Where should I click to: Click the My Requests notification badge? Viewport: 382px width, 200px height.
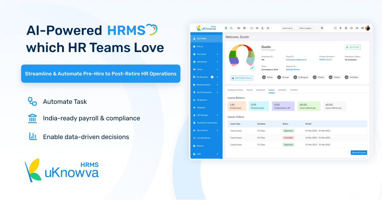(x=212, y=77)
